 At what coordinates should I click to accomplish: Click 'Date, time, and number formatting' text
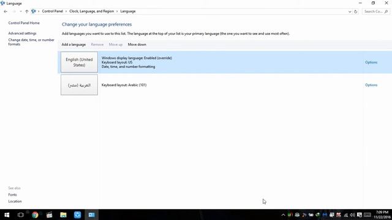[x=128, y=67]
